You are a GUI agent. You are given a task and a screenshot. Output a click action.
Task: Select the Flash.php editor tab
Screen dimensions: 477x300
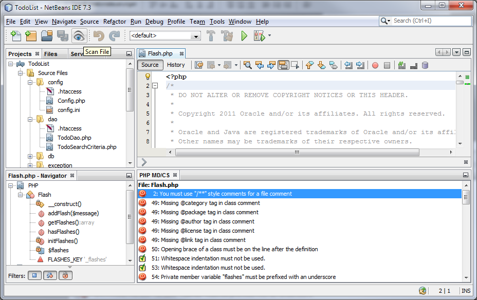[160, 53]
